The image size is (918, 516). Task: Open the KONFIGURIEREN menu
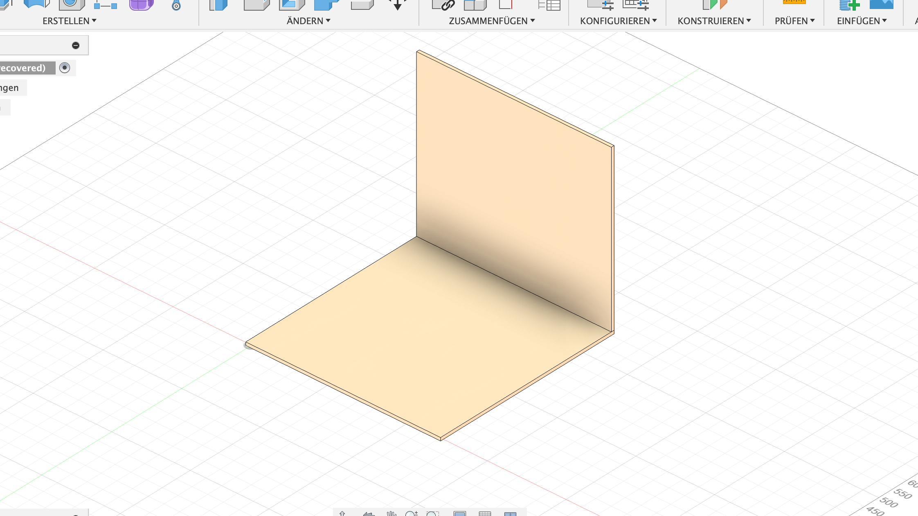pyautogui.click(x=618, y=21)
